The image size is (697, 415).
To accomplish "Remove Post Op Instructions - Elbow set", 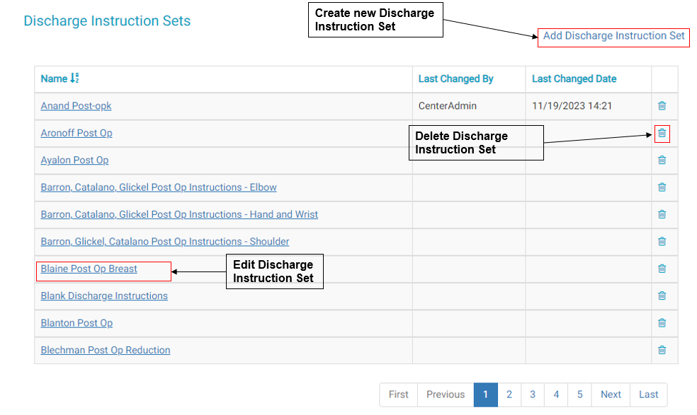I will [662, 187].
